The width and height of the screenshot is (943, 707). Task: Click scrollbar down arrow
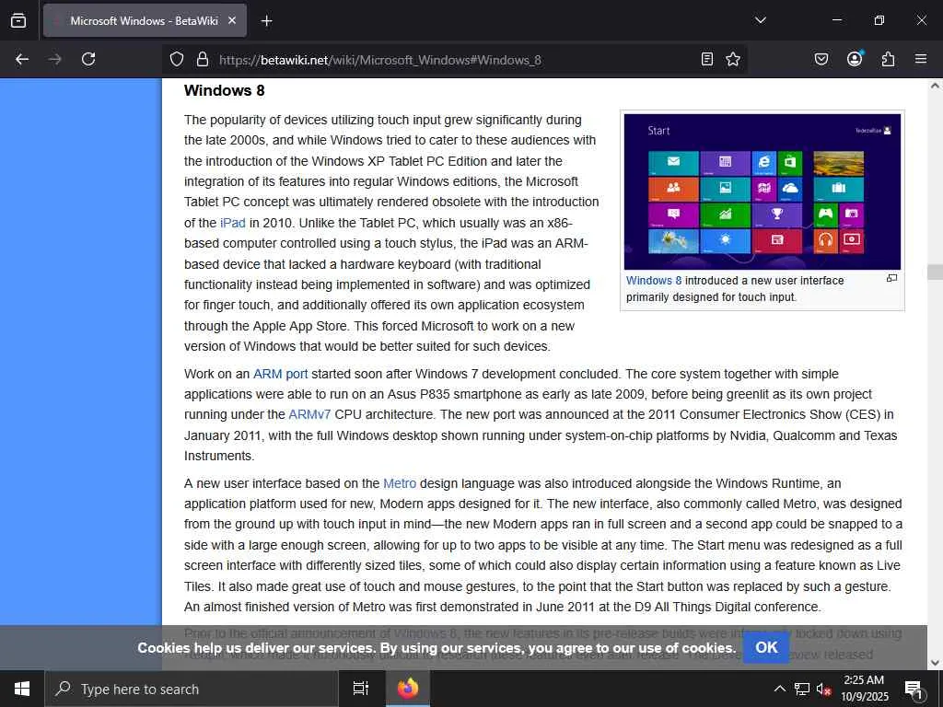[935, 663]
